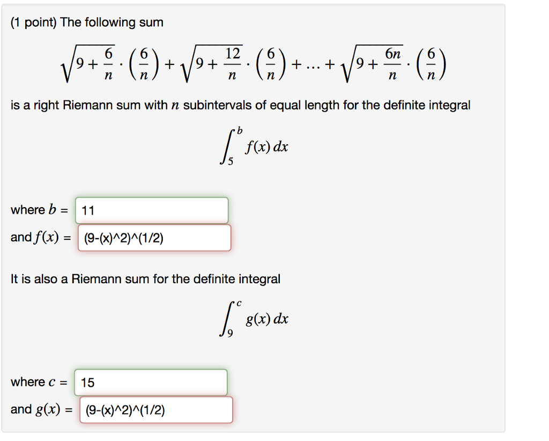Click the input field for b containing 11
549x441 pixels.
152,210
